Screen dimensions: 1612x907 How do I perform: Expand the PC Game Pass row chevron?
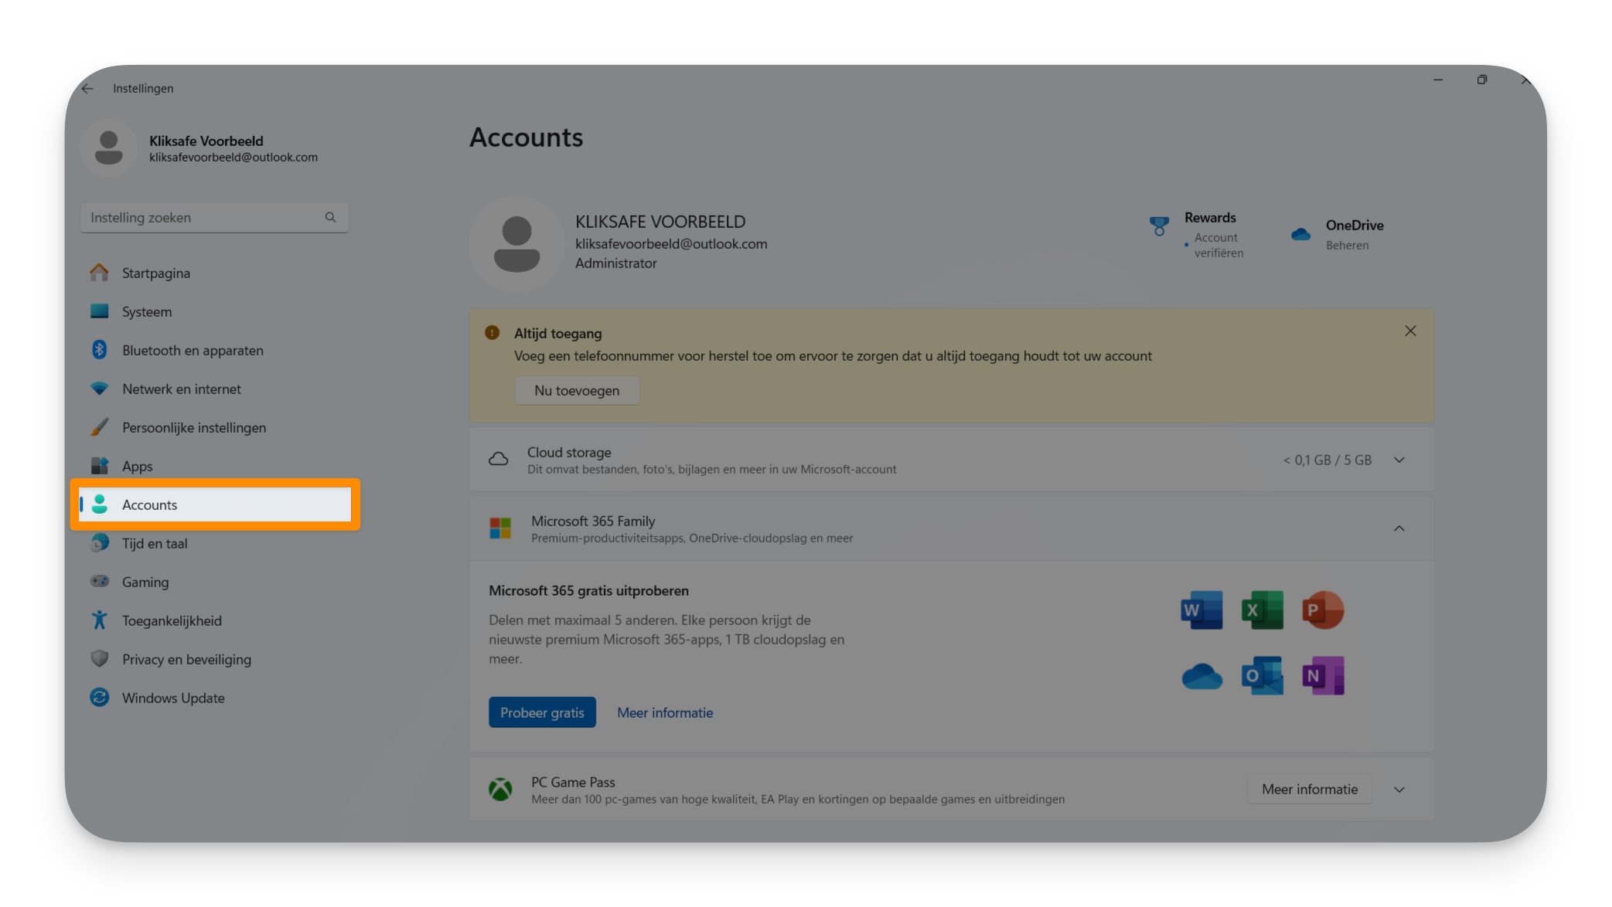coord(1399,790)
